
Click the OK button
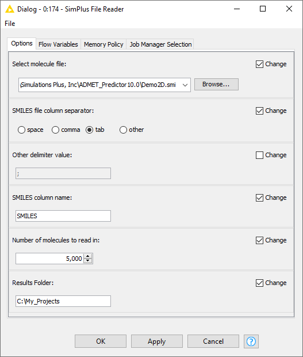(101, 341)
